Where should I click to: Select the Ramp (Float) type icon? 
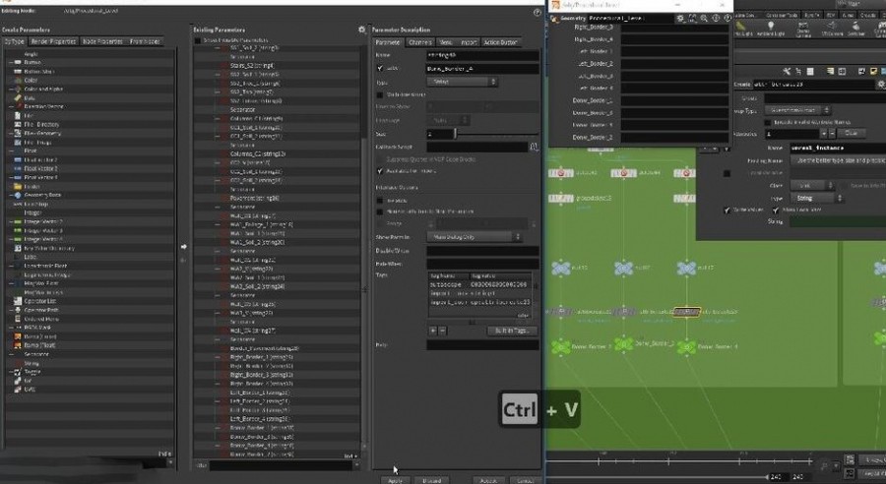(18, 345)
